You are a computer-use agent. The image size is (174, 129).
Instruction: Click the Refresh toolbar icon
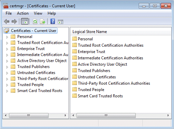coord(35,21)
